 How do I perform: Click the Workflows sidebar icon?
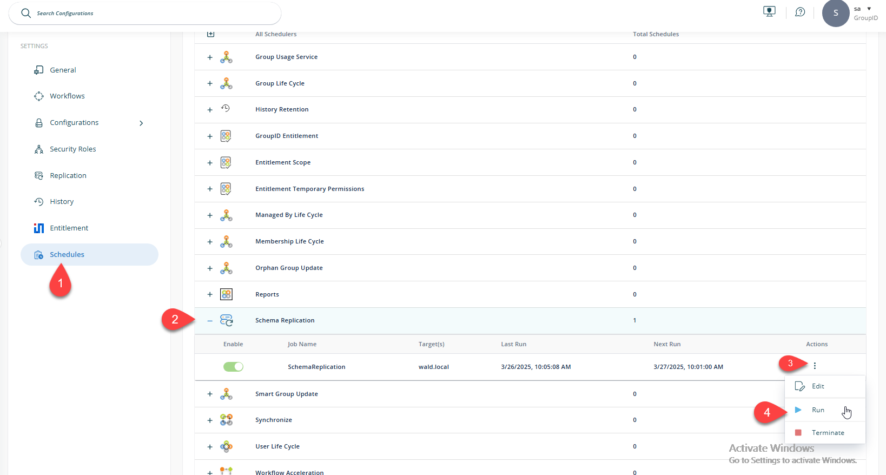(x=39, y=96)
